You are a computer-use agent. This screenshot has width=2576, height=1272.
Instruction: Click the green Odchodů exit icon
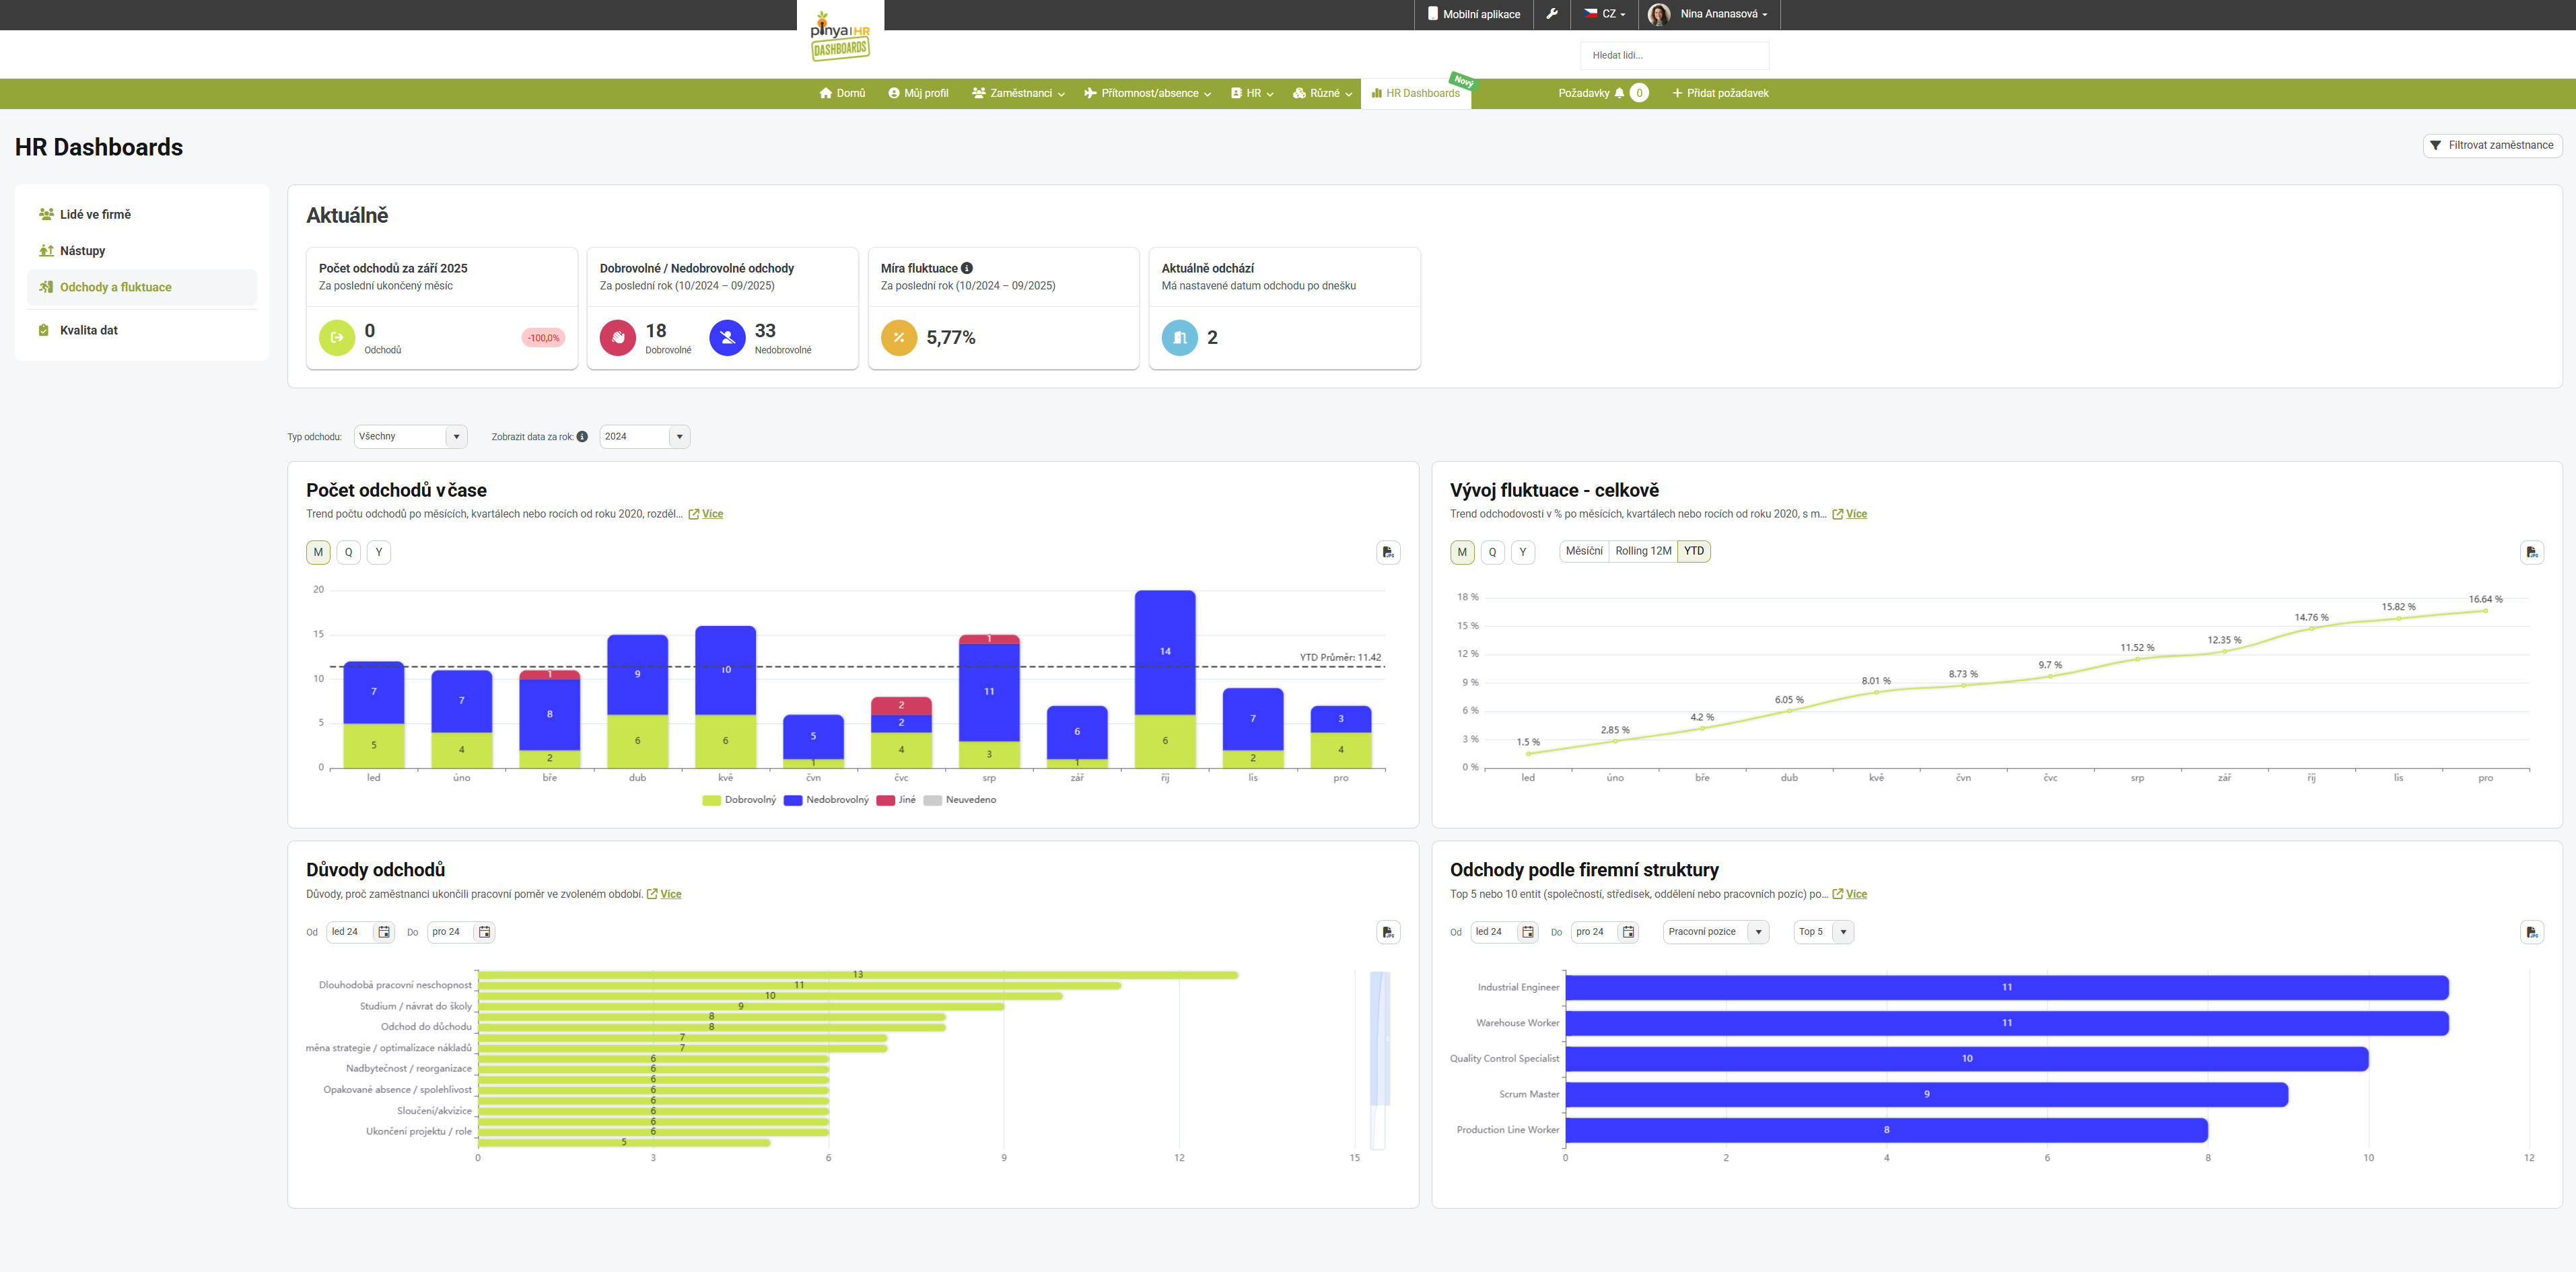337,337
